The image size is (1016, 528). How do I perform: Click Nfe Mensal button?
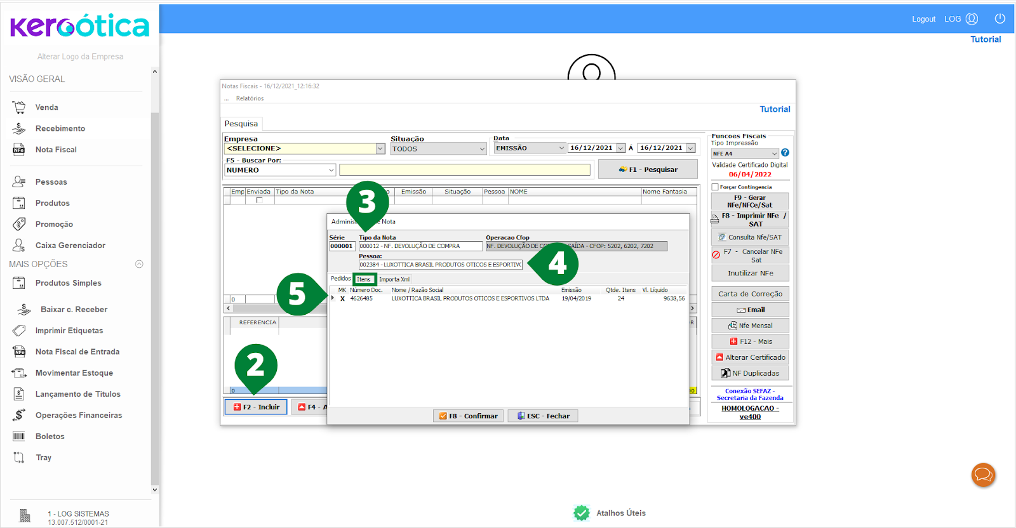point(750,326)
